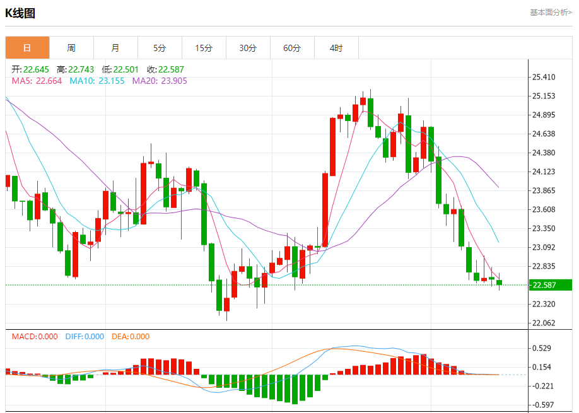The image size is (579, 413).
Task: Switch to the 周 weekly tab
Action: [x=72, y=48]
